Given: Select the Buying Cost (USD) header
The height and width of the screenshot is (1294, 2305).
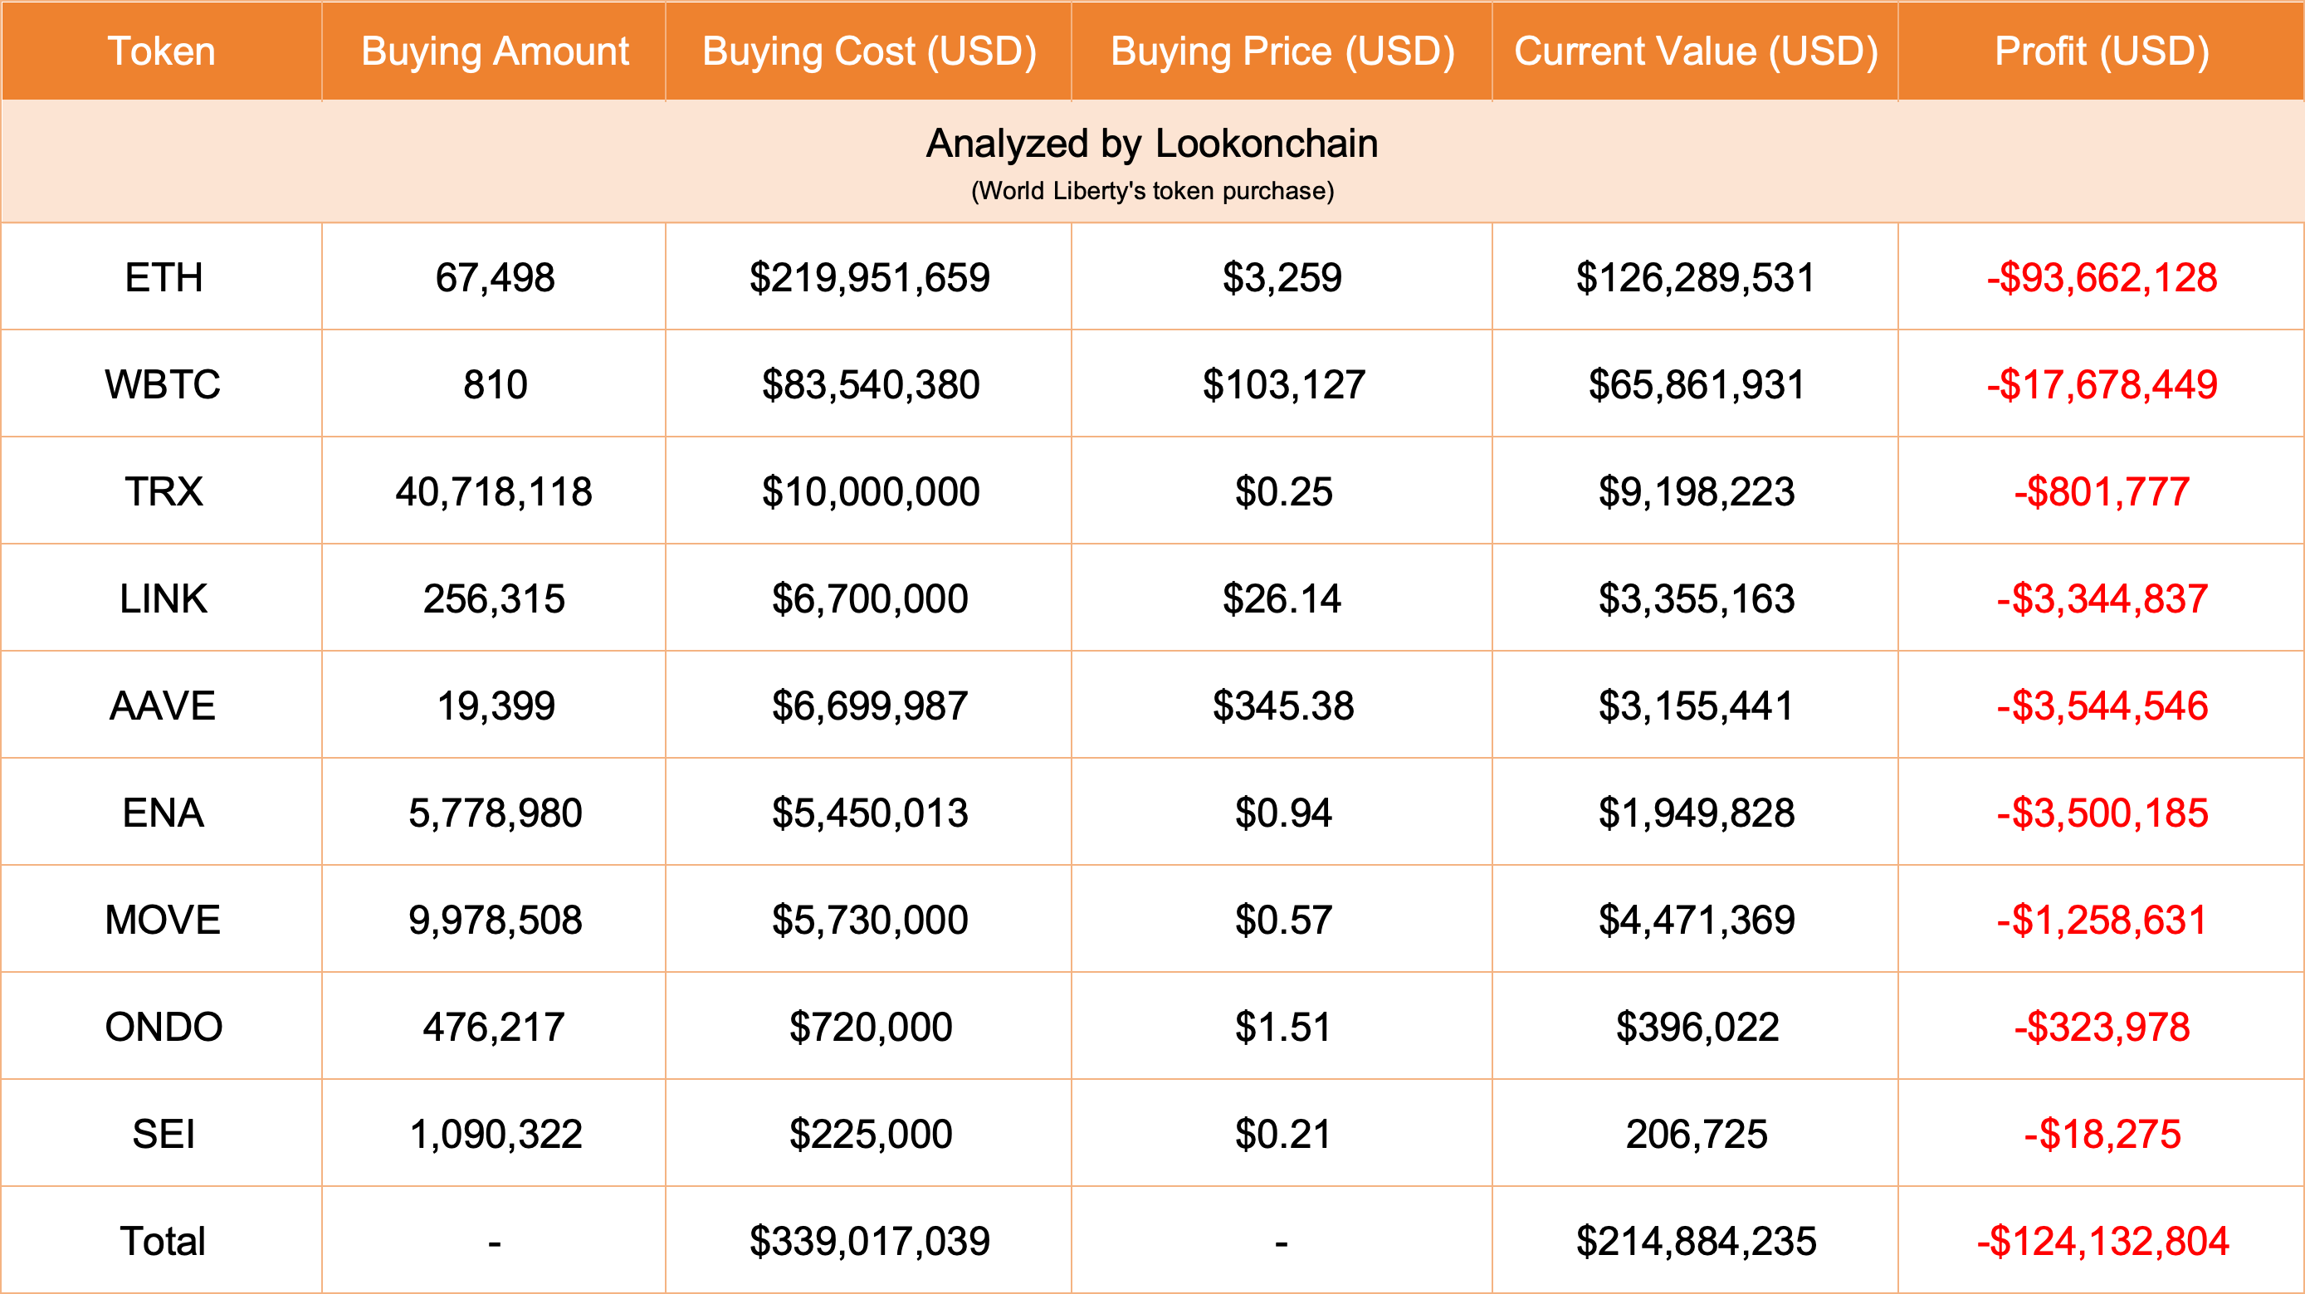Looking at the screenshot, I should [x=869, y=51].
